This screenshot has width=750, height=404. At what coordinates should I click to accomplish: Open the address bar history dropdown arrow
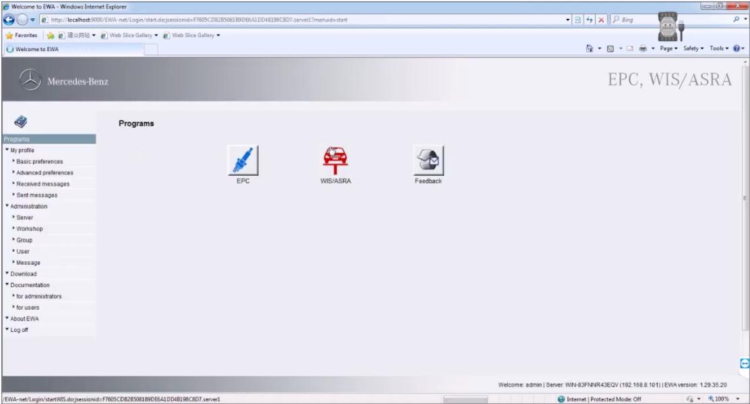(568, 20)
